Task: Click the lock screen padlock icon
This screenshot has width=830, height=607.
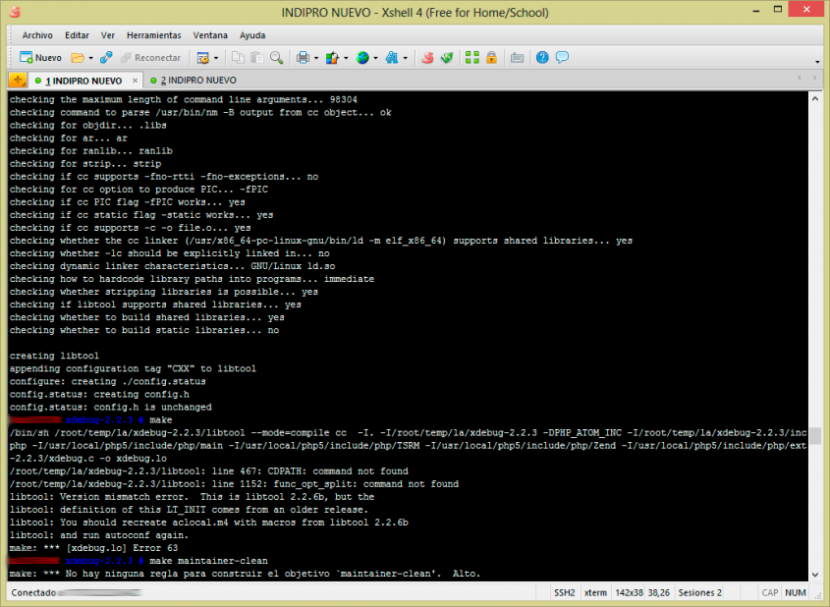Action: (491, 58)
